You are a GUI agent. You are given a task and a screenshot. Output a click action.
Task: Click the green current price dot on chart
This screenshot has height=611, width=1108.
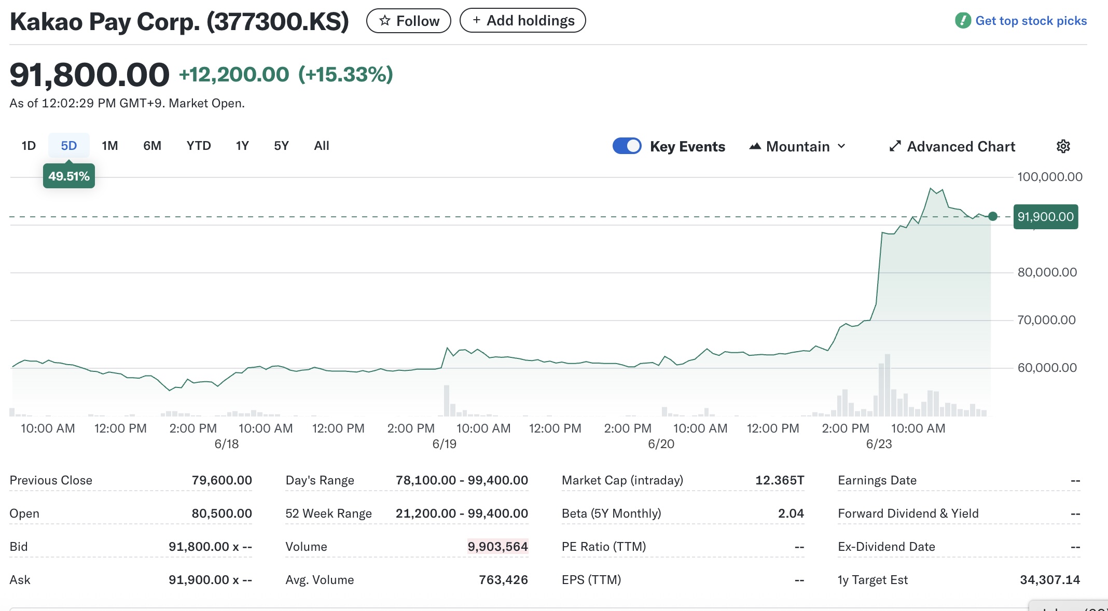(x=993, y=216)
